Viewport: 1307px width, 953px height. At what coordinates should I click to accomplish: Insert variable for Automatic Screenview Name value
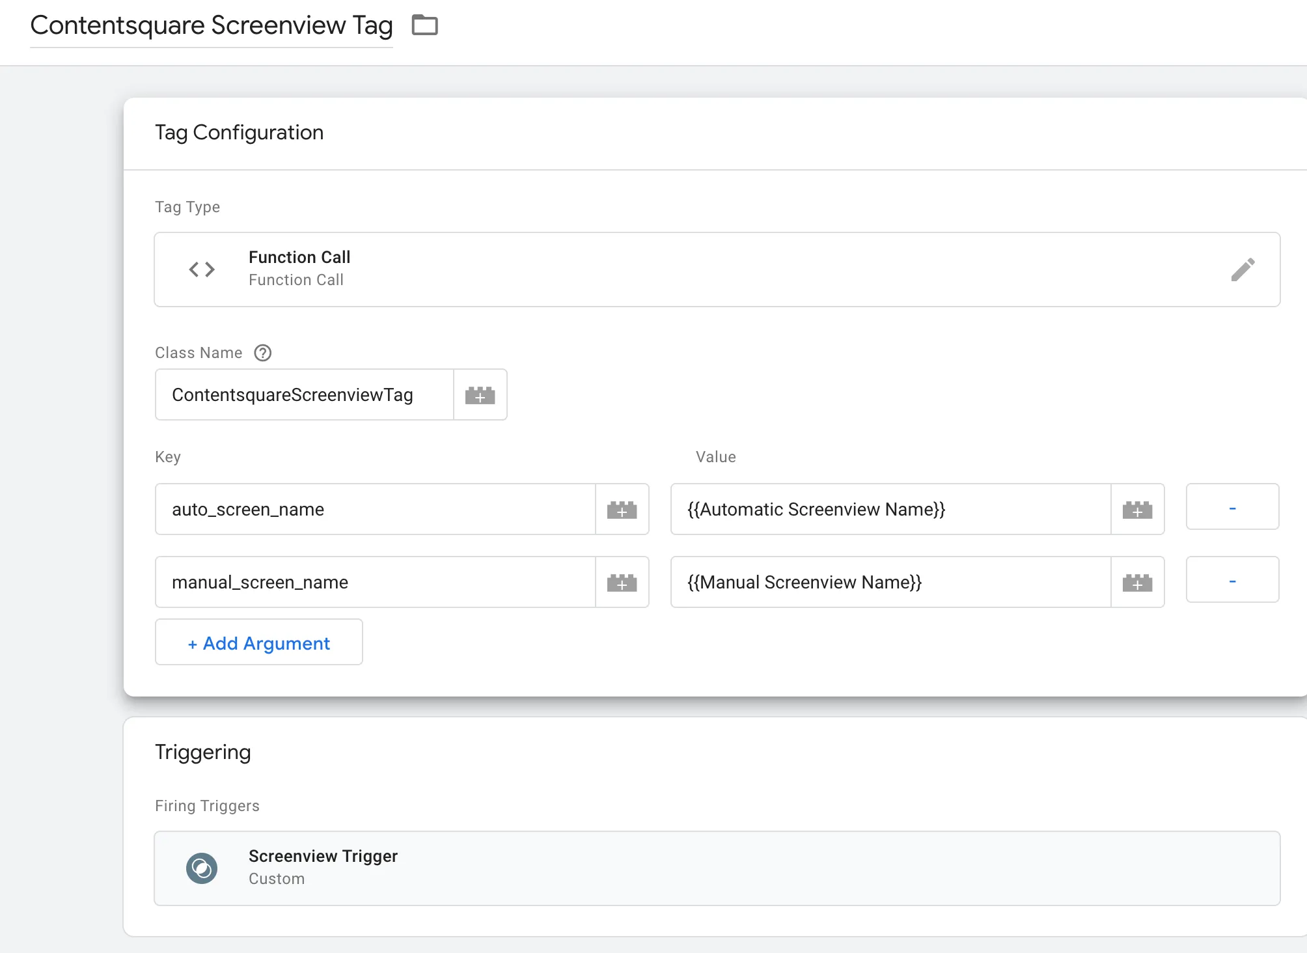click(x=1137, y=510)
